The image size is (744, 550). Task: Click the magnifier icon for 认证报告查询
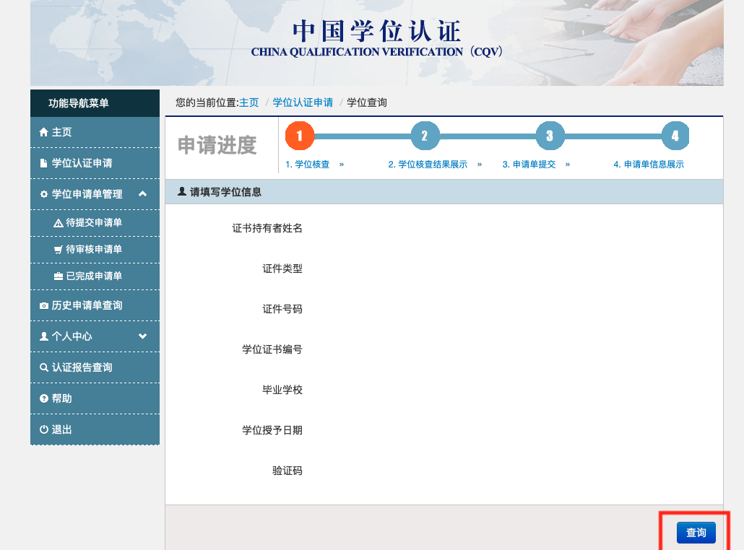pyautogui.click(x=44, y=367)
